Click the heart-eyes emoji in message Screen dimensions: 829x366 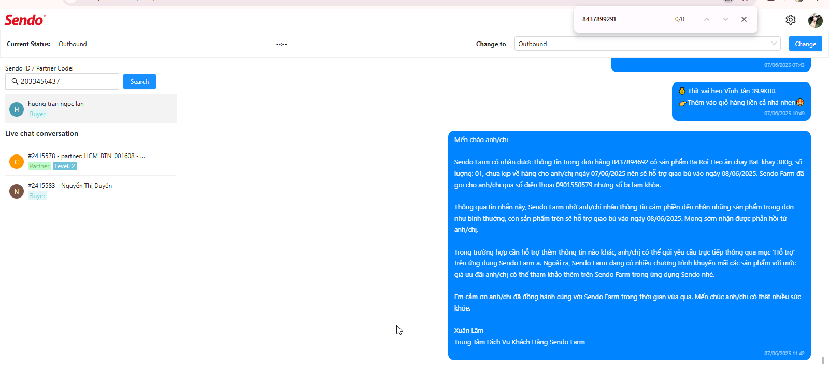pos(800,102)
